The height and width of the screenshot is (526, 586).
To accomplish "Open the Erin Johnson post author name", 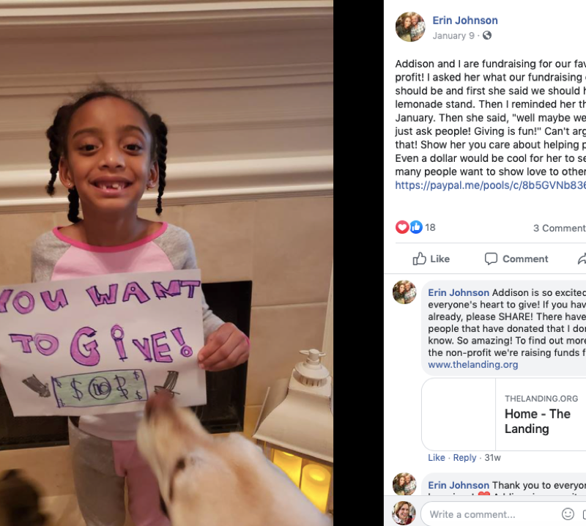I will [465, 21].
